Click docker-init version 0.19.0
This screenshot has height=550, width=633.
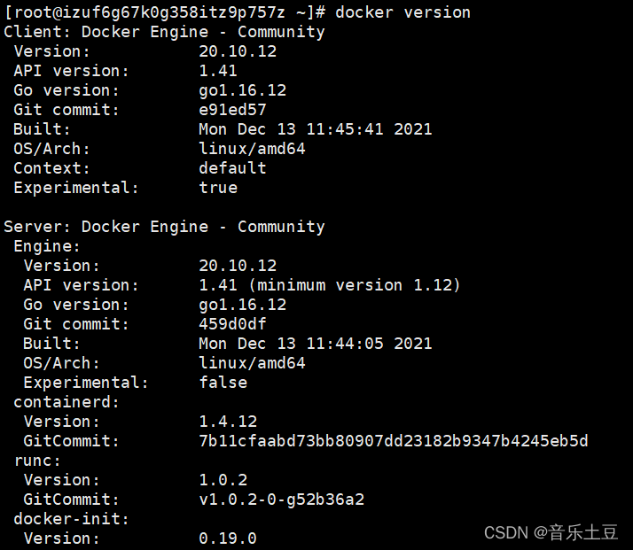[x=228, y=538]
